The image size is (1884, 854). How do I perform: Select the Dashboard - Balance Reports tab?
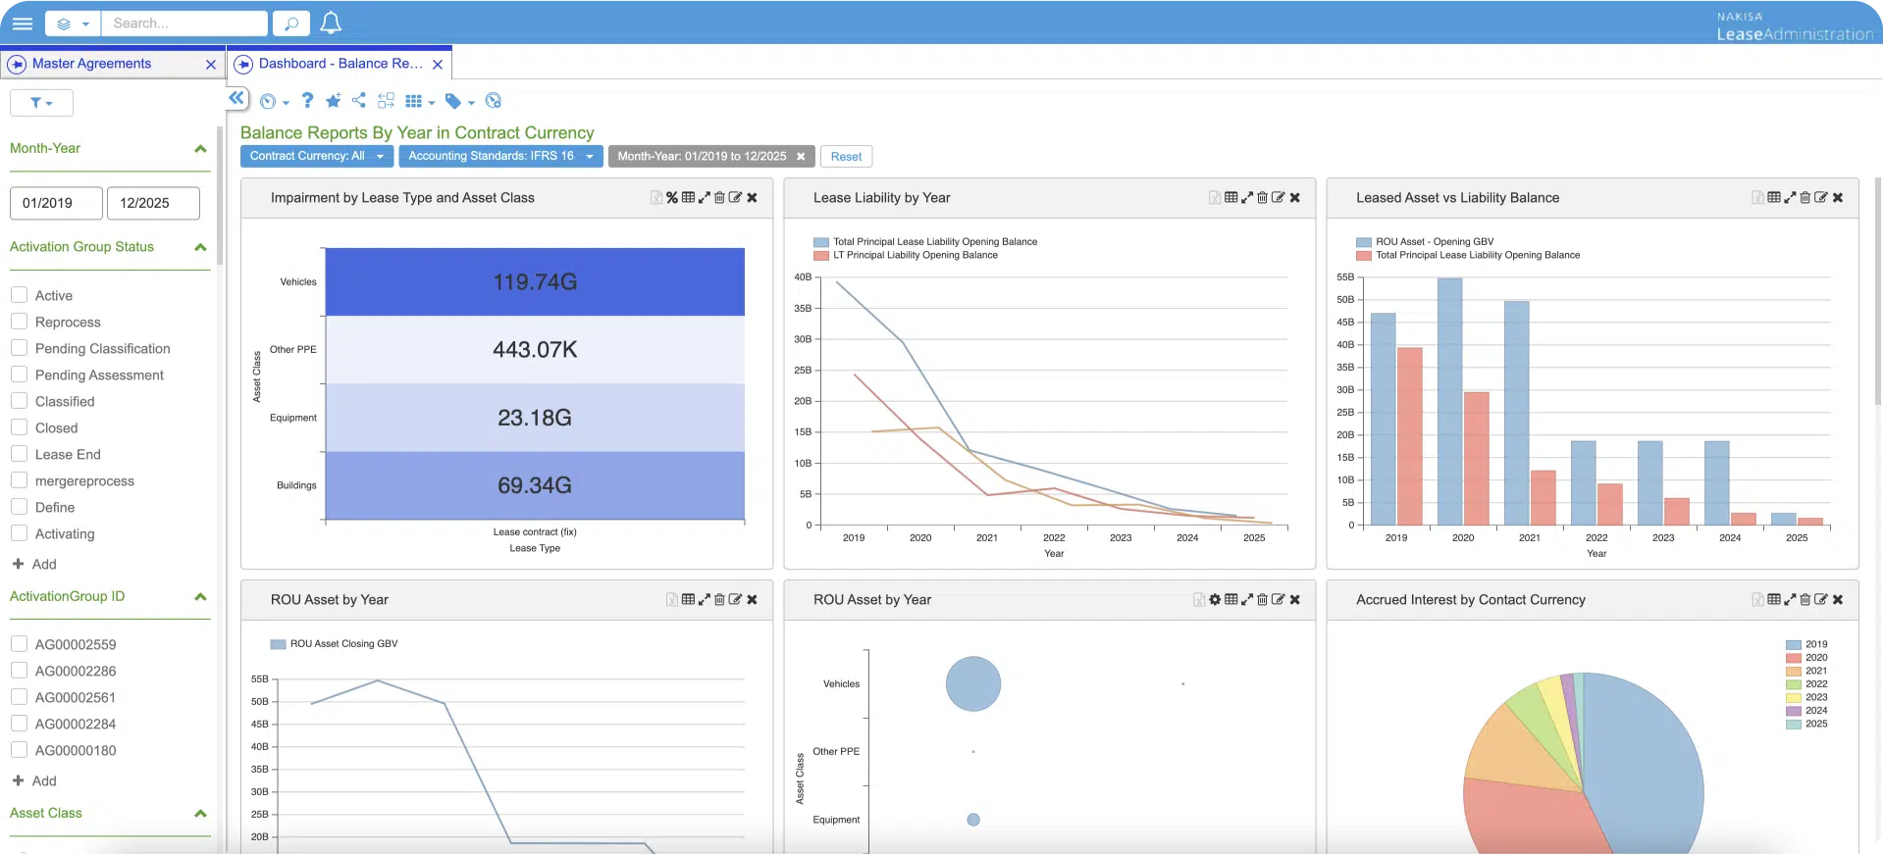pos(340,64)
